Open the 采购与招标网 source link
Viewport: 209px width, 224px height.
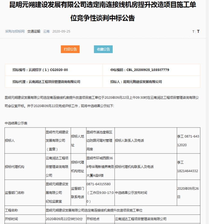coord(15,31)
